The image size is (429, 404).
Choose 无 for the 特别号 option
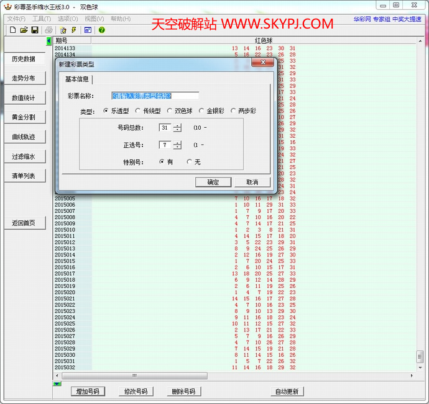pos(189,162)
